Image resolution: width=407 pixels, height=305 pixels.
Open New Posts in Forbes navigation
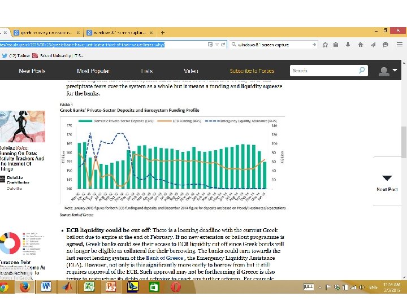tap(32, 71)
